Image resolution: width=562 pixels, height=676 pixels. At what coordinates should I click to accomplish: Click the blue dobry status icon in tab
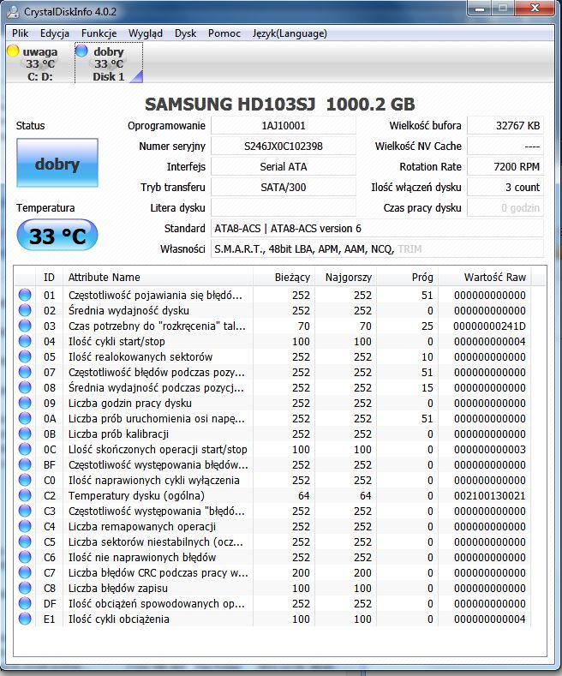tap(81, 51)
